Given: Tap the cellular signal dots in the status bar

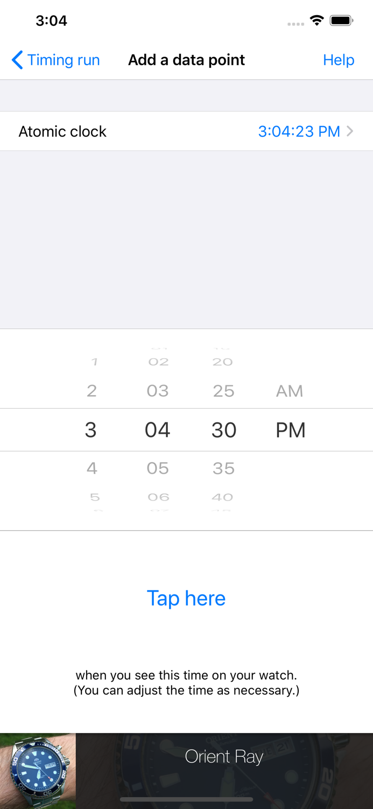Looking at the screenshot, I should (x=295, y=24).
